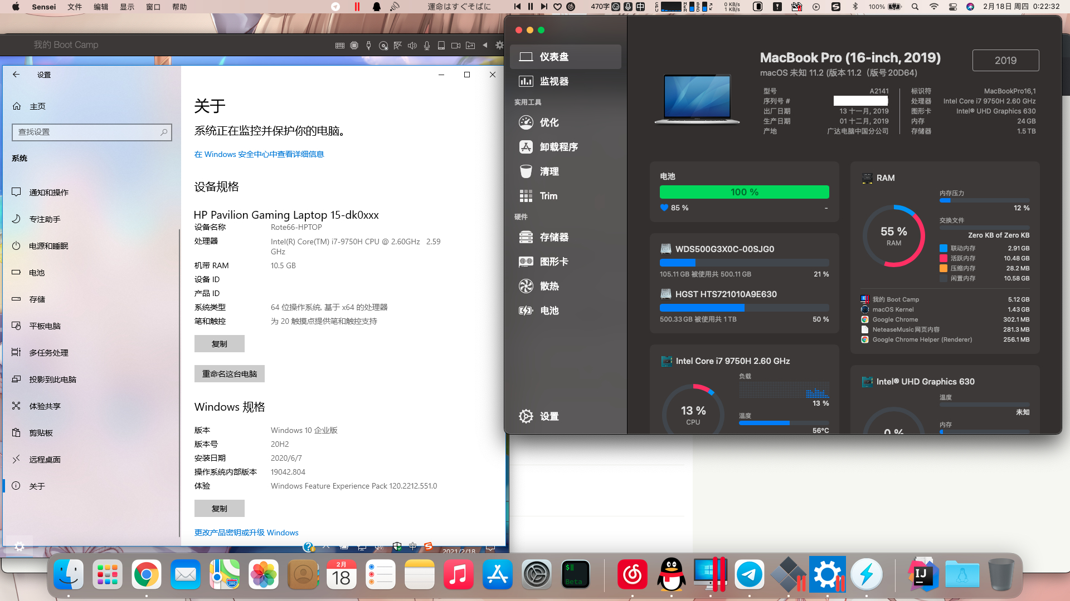The width and height of the screenshot is (1070, 601).
Task: Open 卸载程序 uninstaller in Sensei
Action: click(566, 147)
